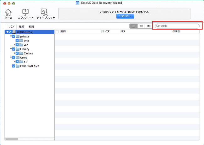
Task: Collapse the Users folder node
Action: 11,57
